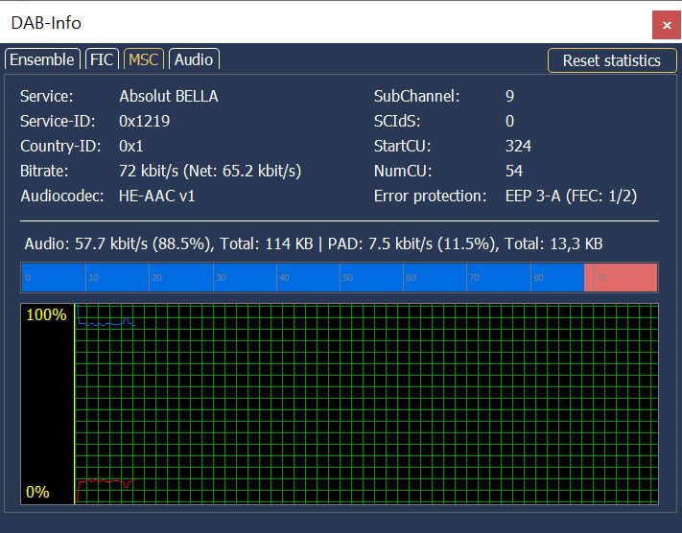Click the red PAD segment of the usage bar
Viewport: 682px width, 533px height.
621,277
